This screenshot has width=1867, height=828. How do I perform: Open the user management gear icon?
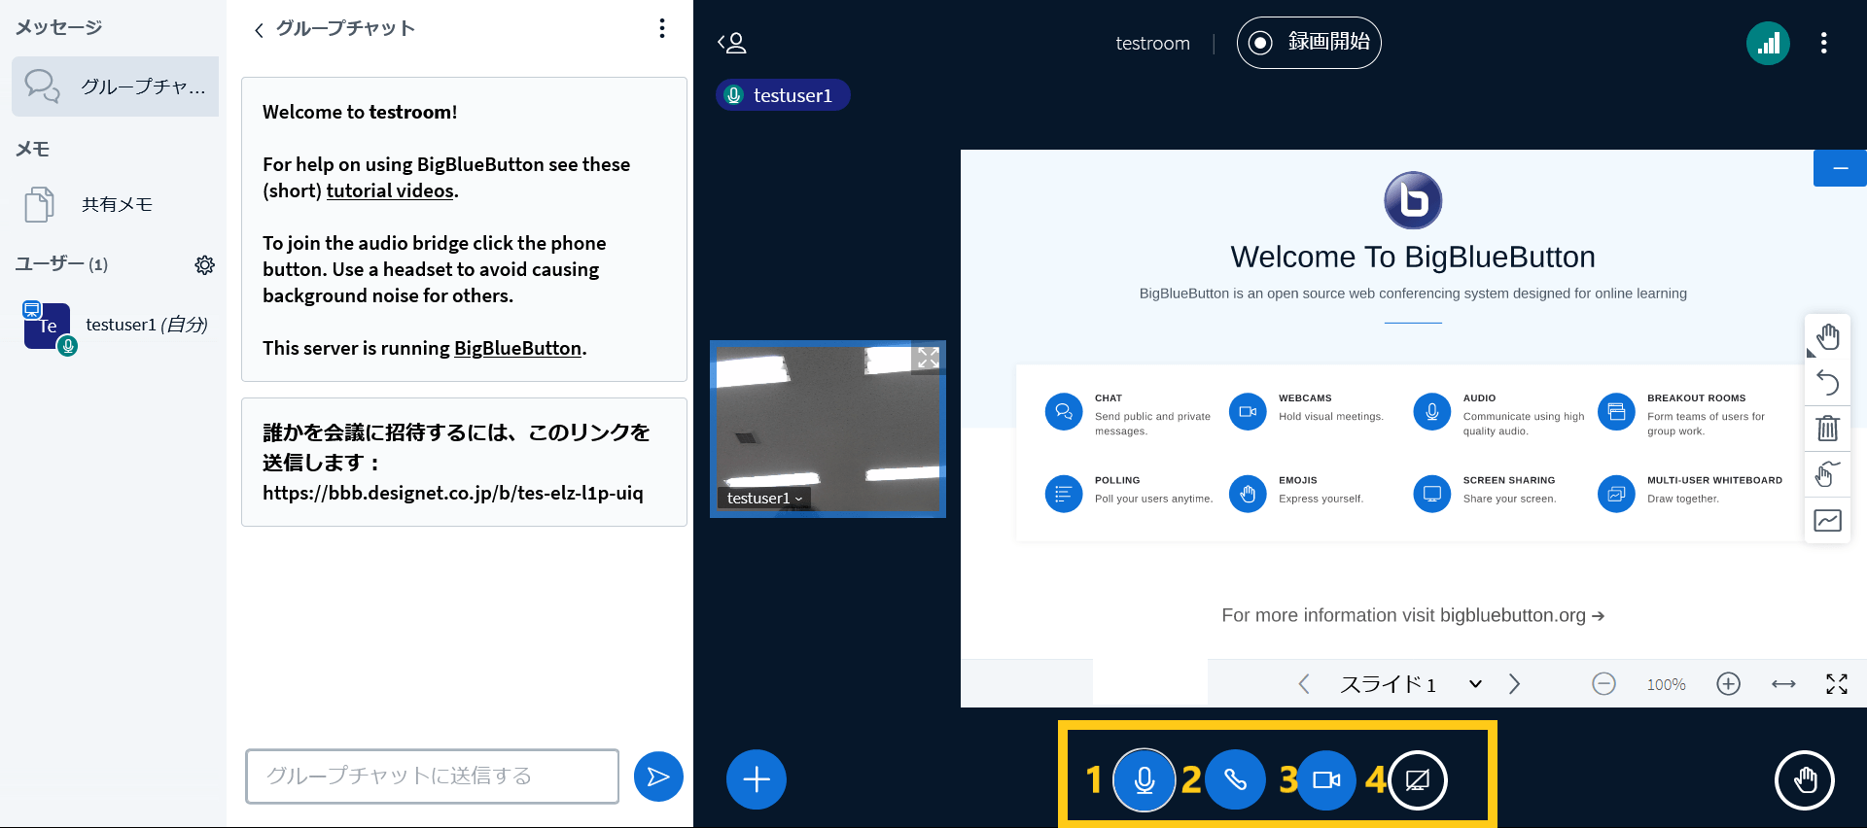tap(204, 264)
